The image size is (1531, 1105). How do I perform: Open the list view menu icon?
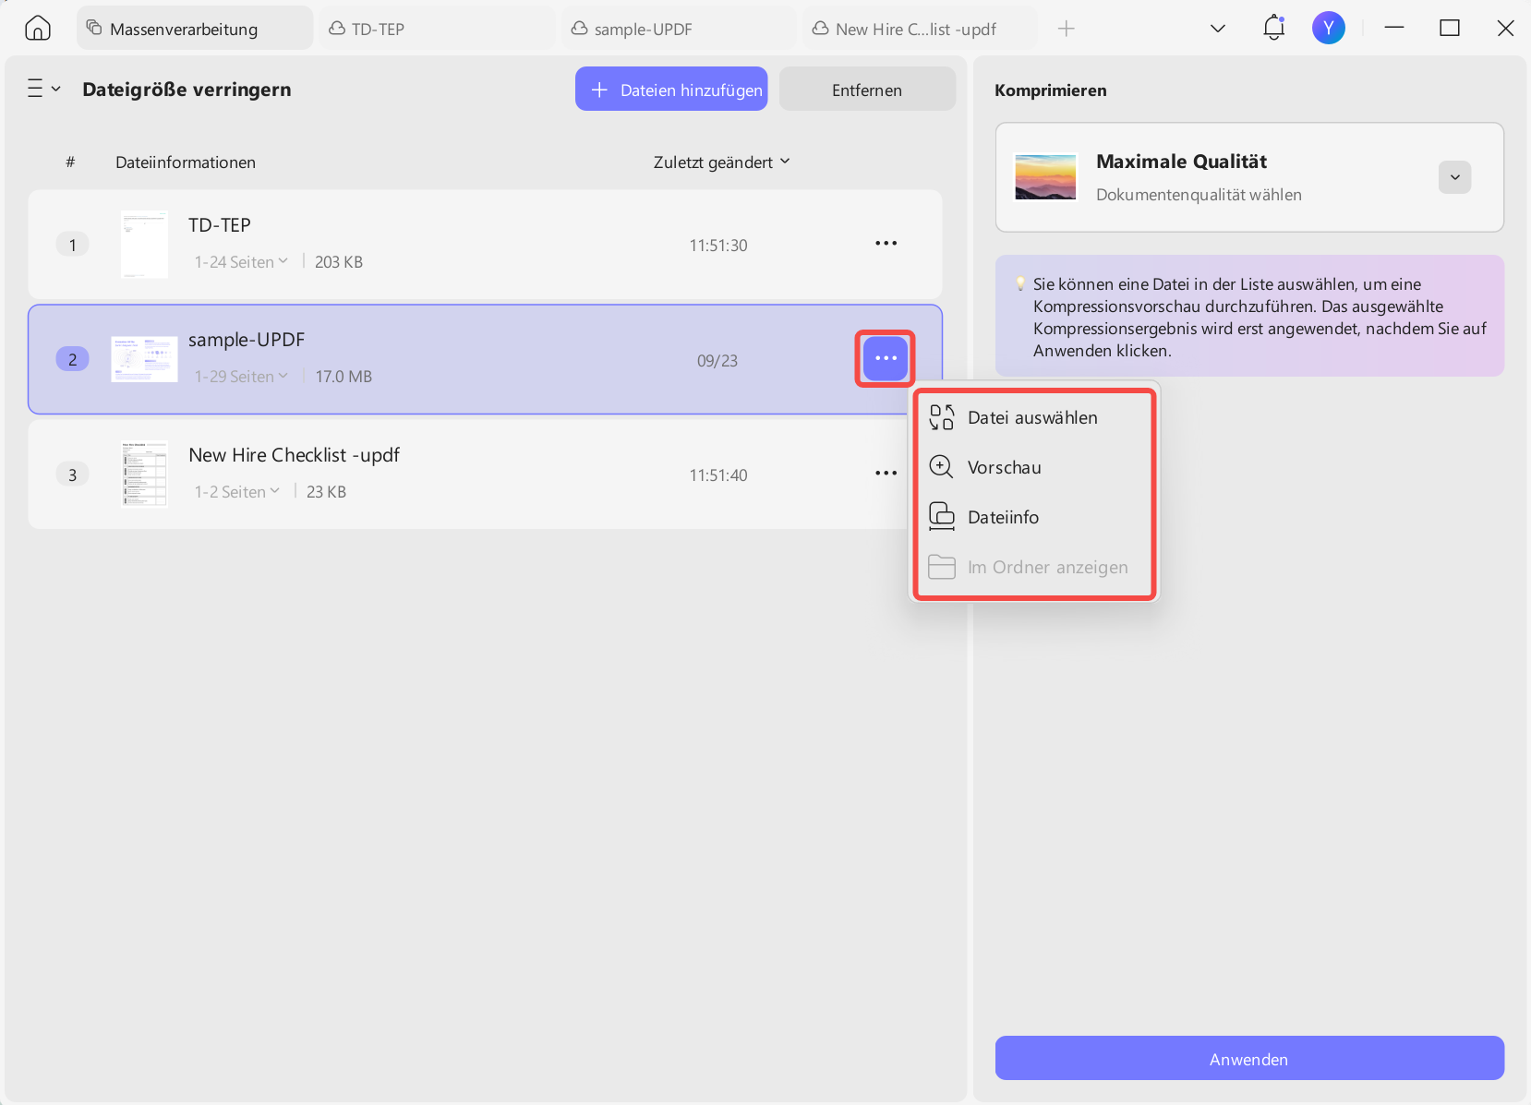click(x=43, y=89)
